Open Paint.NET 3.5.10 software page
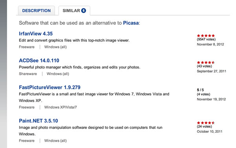Screen dimensions: 236x148 (x=38, y=121)
